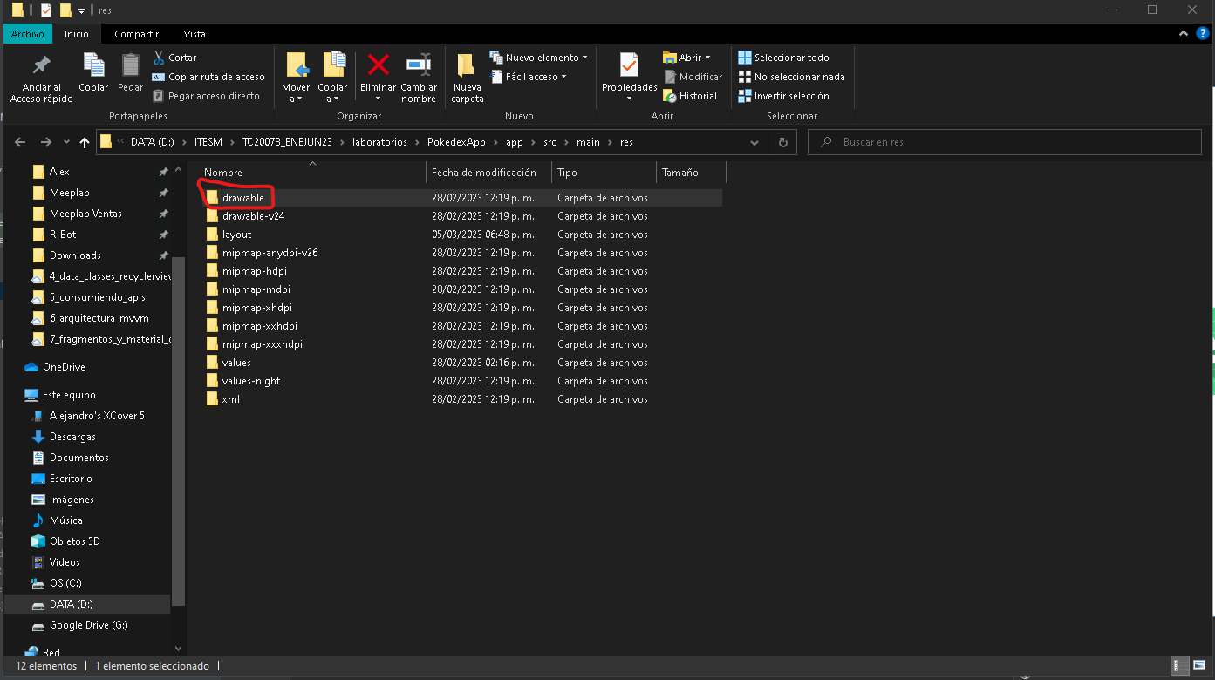1215x680 pixels.
Task: Click the Cortar scissors icon
Action: click(160, 58)
